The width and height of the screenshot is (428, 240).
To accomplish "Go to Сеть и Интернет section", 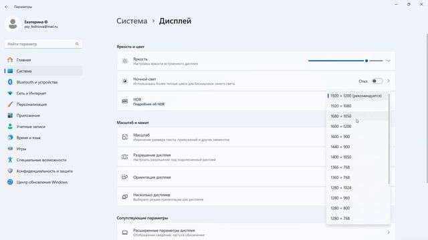I will tap(43, 93).
